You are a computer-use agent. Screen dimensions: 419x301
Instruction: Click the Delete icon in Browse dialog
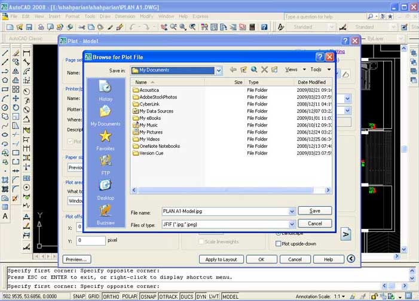click(264, 70)
